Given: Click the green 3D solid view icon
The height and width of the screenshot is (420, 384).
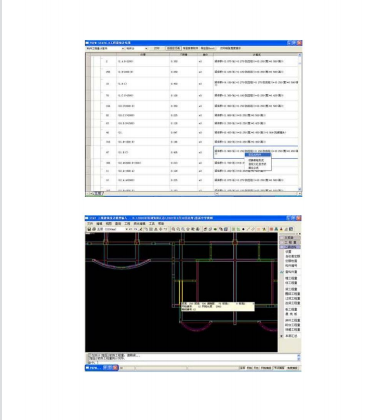Looking at the screenshot, I should 215,229.
